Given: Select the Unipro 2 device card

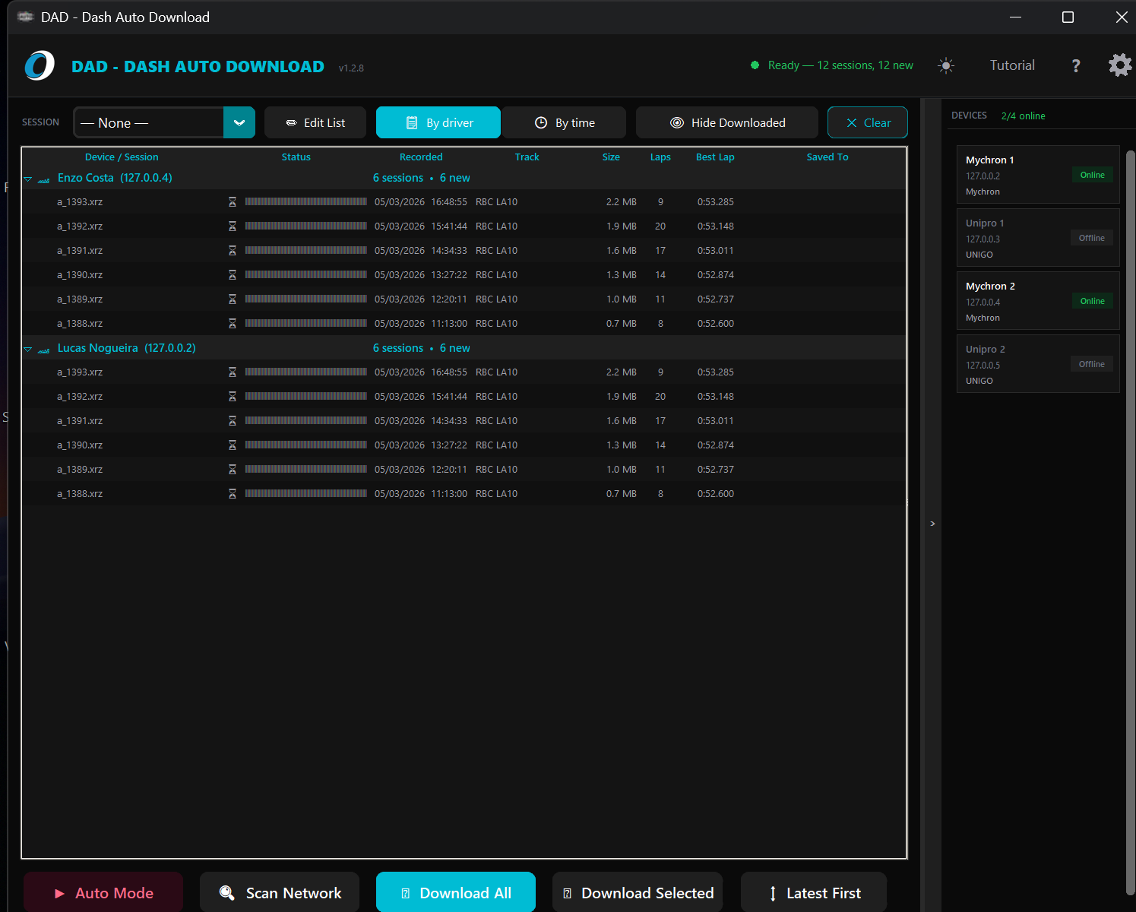Looking at the screenshot, I should (1038, 364).
